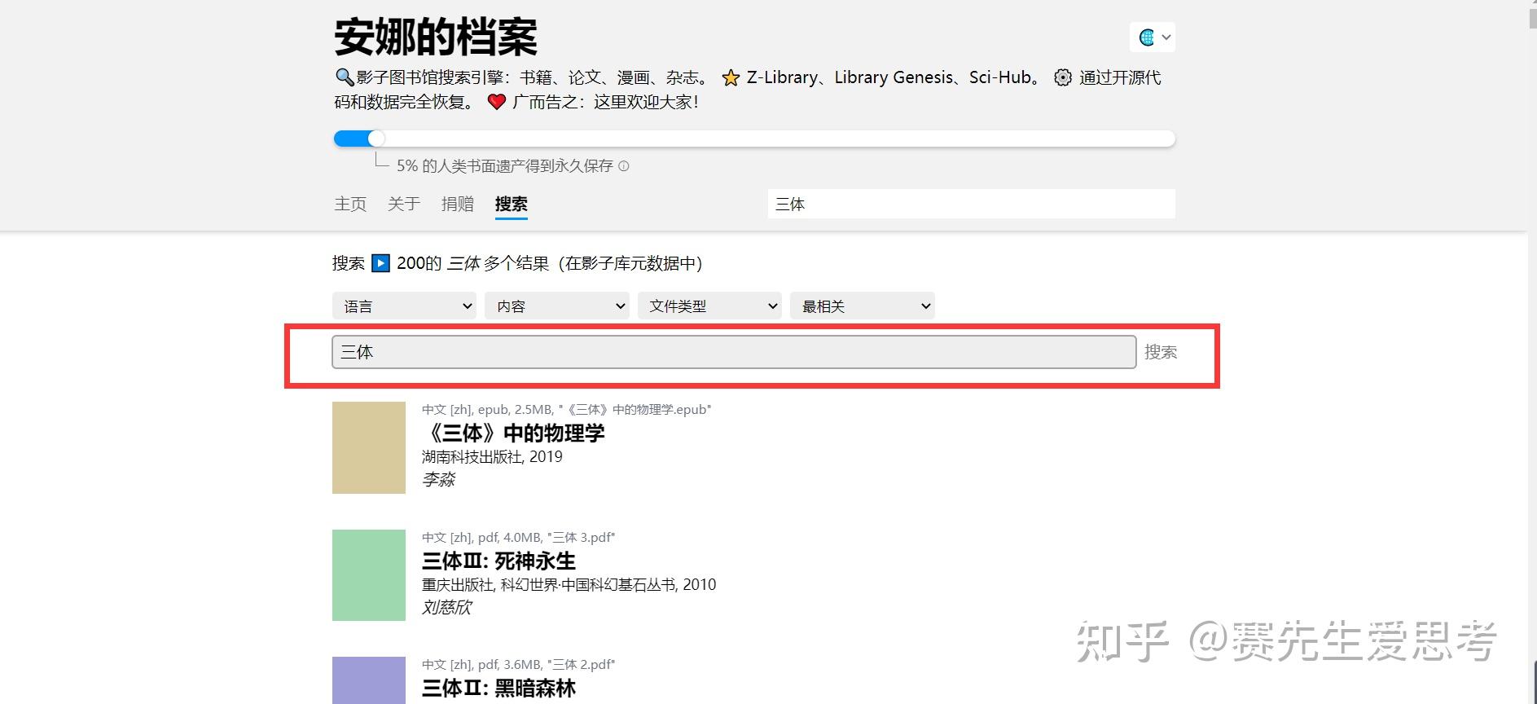The image size is (1537, 704).
Task: Switch to the 捐赠 donate tab
Action: click(x=458, y=204)
